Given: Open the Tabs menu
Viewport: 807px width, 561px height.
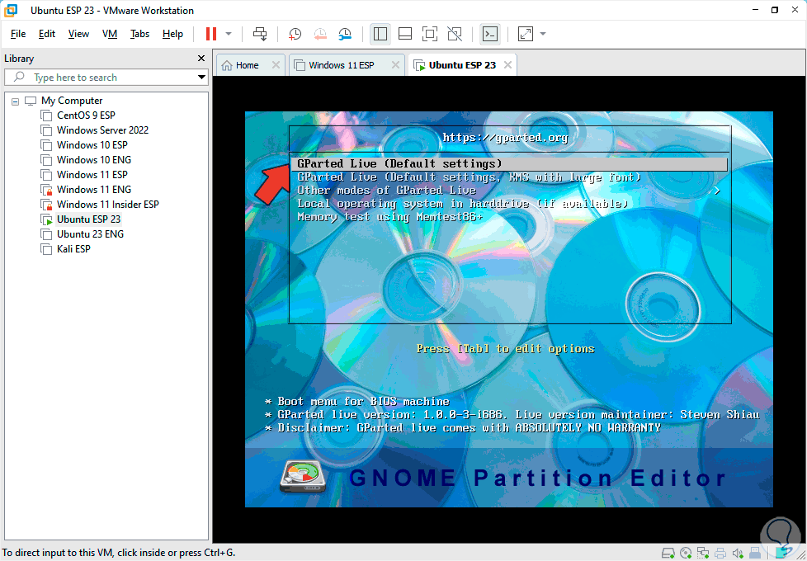Looking at the screenshot, I should (139, 34).
